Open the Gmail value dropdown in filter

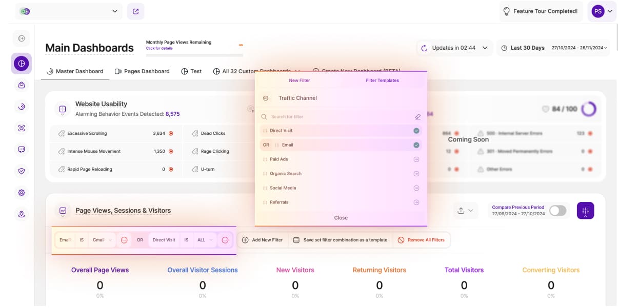pyautogui.click(x=102, y=240)
